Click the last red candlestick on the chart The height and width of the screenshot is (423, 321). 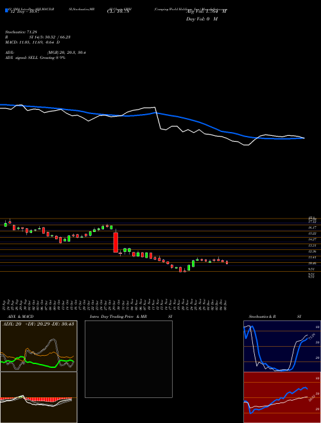click(x=227, y=263)
